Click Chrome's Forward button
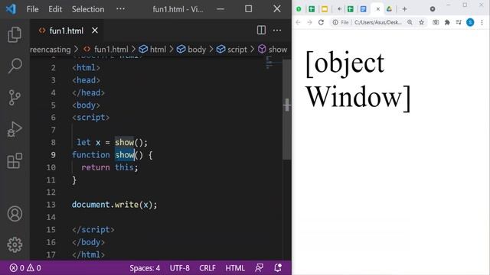Image resolution: width=490 pixels, height=275 pixels. click(309, 22)
